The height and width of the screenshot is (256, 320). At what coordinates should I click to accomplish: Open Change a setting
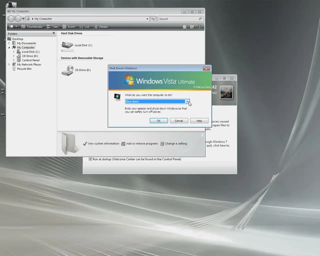pyautogui.click(x=173, y=143)
